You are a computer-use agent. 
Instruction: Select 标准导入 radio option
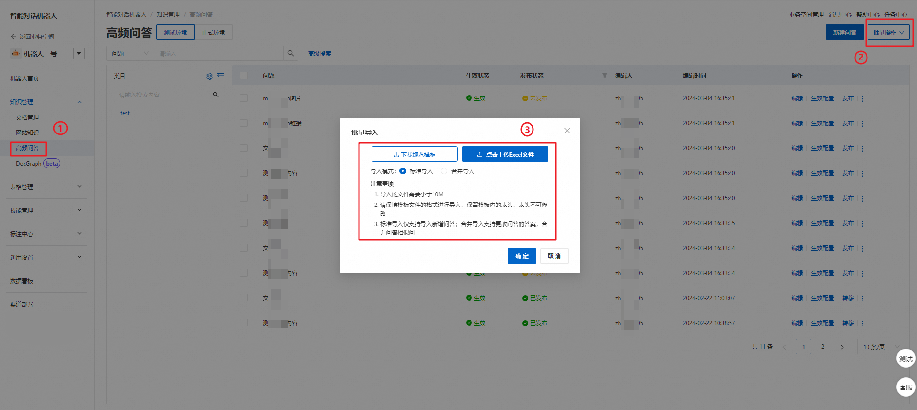tap(403, 171)
